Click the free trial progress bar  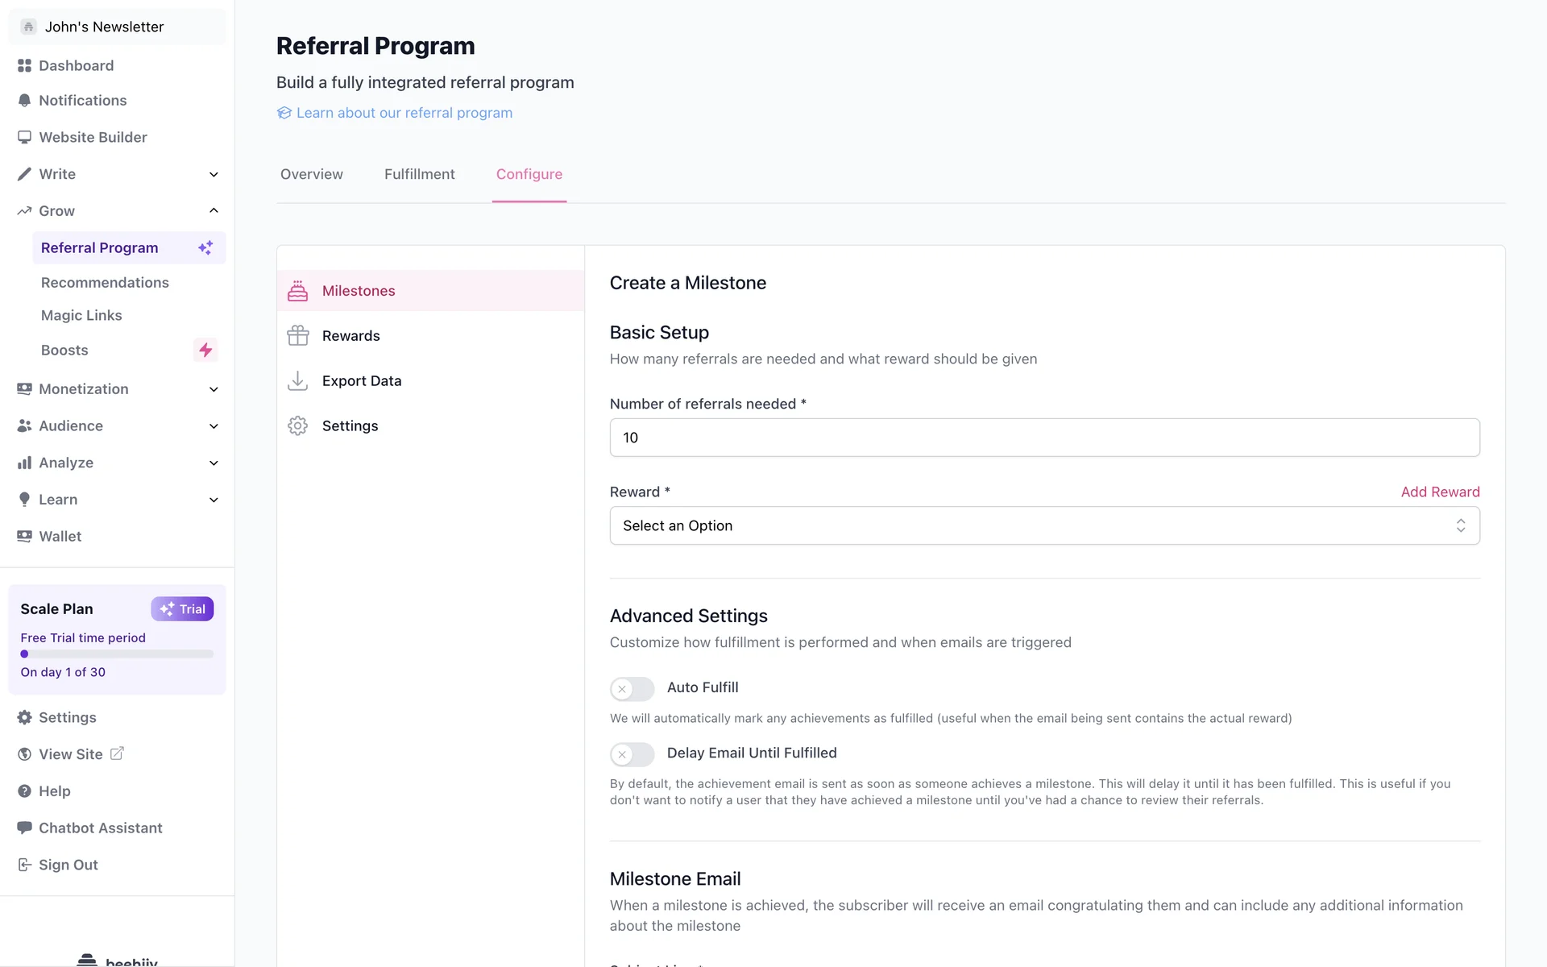(117, 654)
